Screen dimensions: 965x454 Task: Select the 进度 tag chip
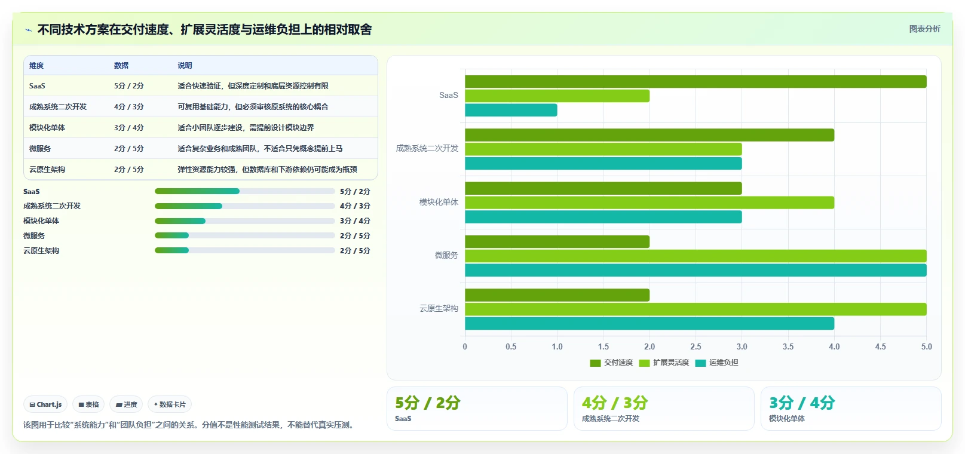pyautogui.click(x=126, y=404)
